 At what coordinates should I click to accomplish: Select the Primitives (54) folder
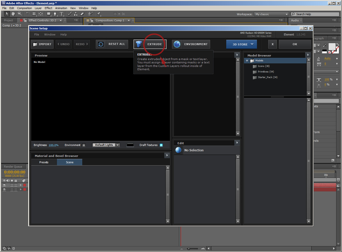[x=266, y=72]
